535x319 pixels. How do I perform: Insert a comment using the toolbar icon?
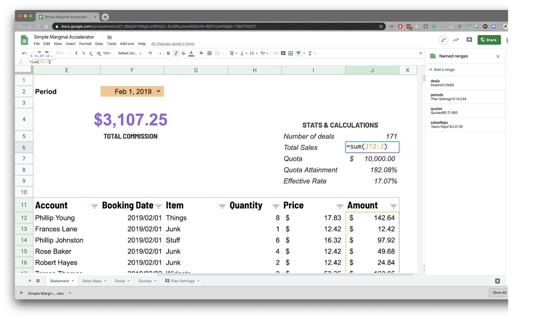click(284, 53)
